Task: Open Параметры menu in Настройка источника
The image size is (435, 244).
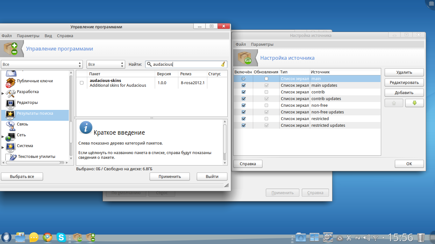Action: [262, 44]
